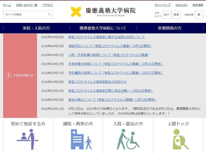Image resolution: width=206 pixels, height=154 pixels.
Task: Open 入院・外来診療の制限について notice
Action: 108,55
